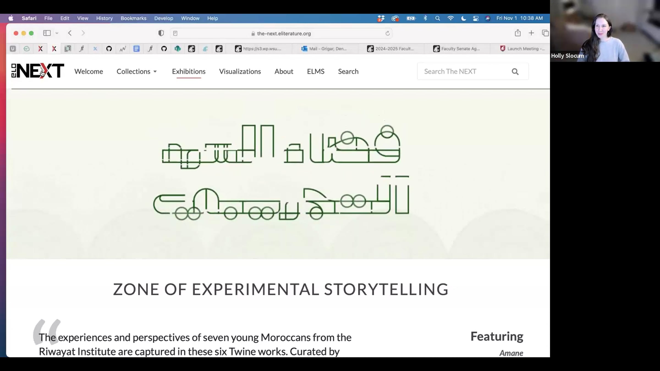Switch to the Mail - Grigar tab
The image size is (660, 371).
[324, 49]
